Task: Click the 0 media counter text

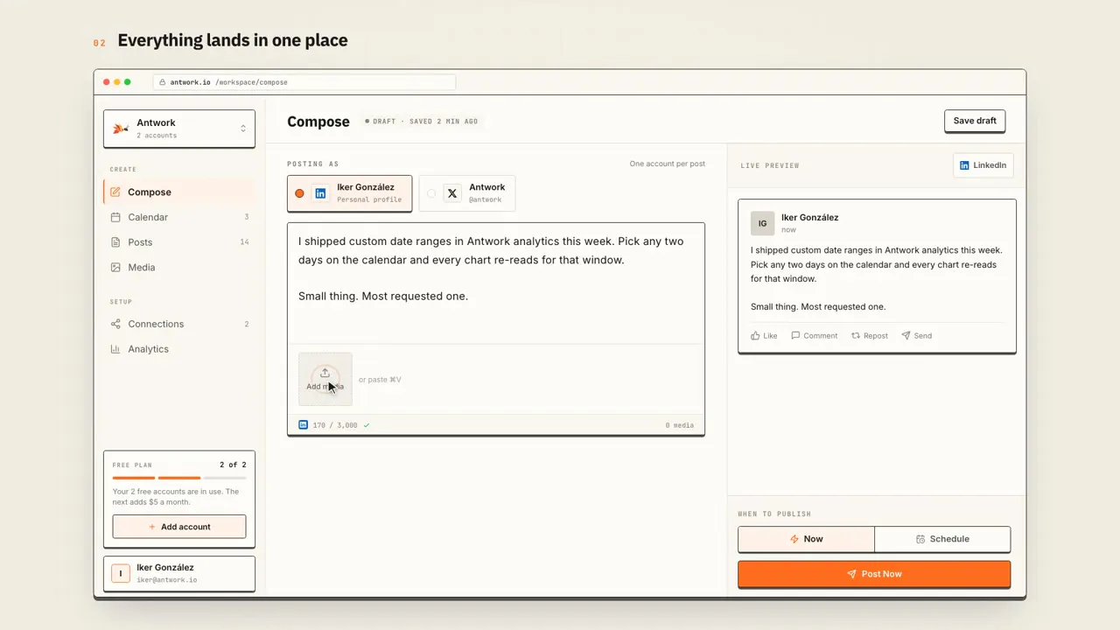Action: [680, 425]
